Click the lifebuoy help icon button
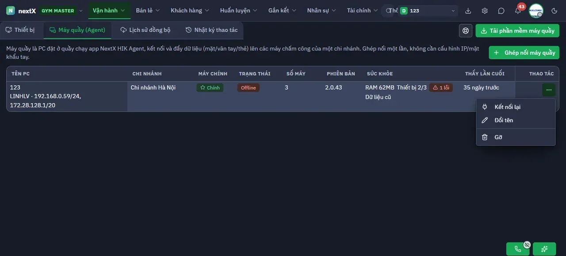The height and width of the screenshot is (256, 566). point(466,30)
